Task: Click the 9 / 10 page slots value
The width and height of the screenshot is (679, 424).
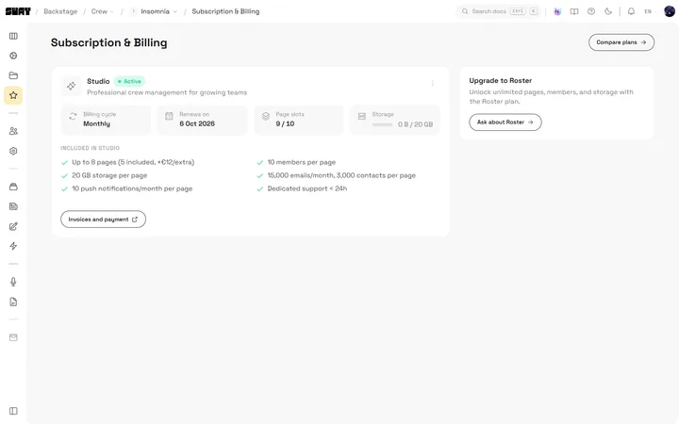Action: pos(285,123)
